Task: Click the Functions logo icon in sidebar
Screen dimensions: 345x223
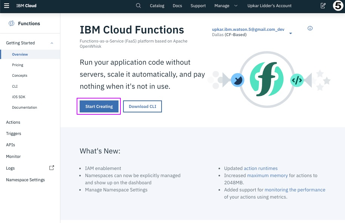Action: click(11, 23)
